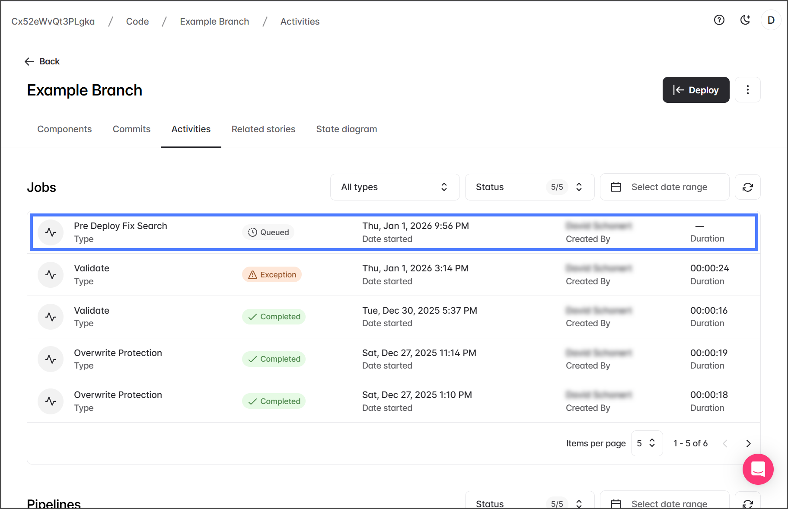
Task: Click the back arrow icon
Action: (29, 61)
